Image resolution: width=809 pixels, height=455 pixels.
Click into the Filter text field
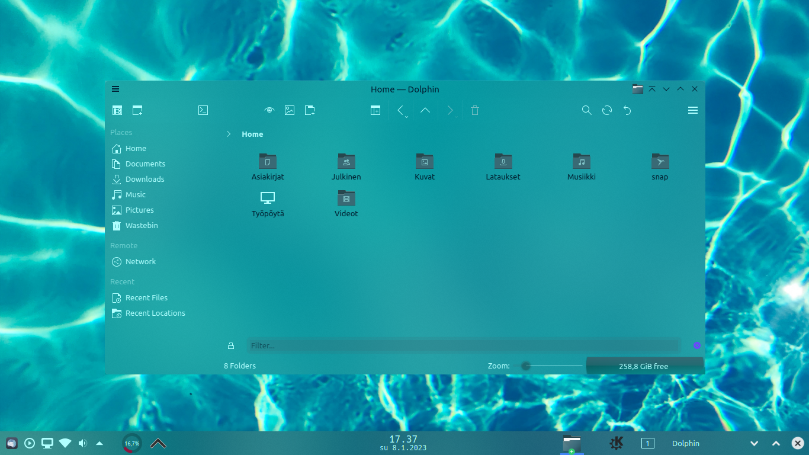(464, 345)
